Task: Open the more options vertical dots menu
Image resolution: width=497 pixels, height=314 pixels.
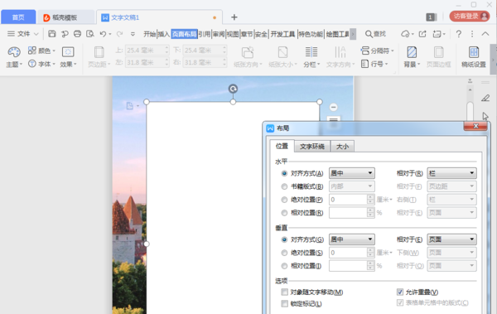Action: (472, 34)
